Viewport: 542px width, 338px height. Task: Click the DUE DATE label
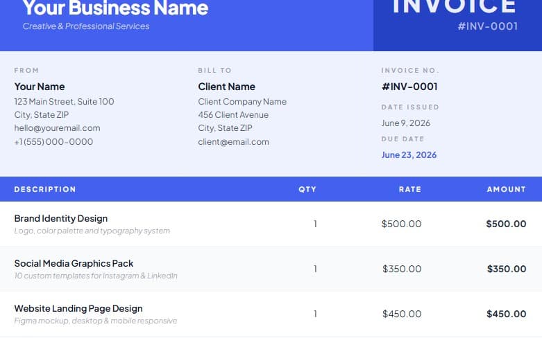pyautogui.click(x=403, y=139)
